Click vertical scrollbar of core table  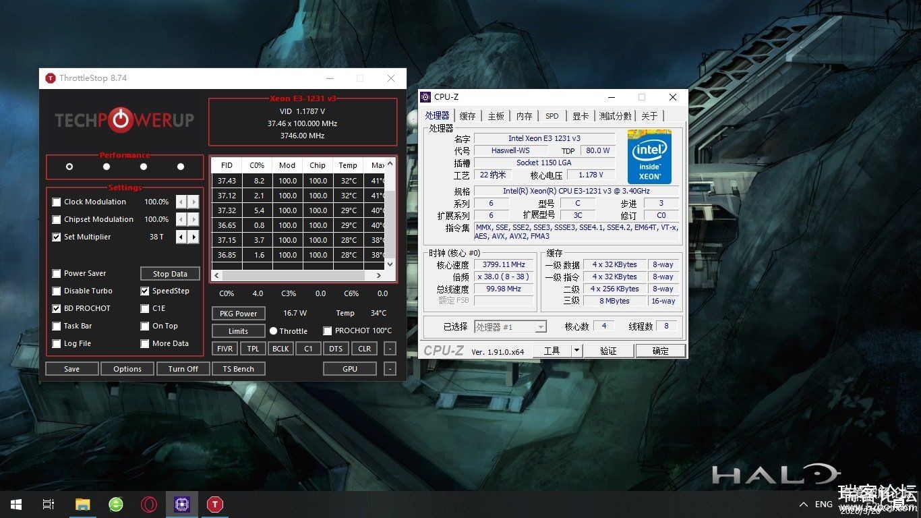pyautogui.click(x=390, y=214)
